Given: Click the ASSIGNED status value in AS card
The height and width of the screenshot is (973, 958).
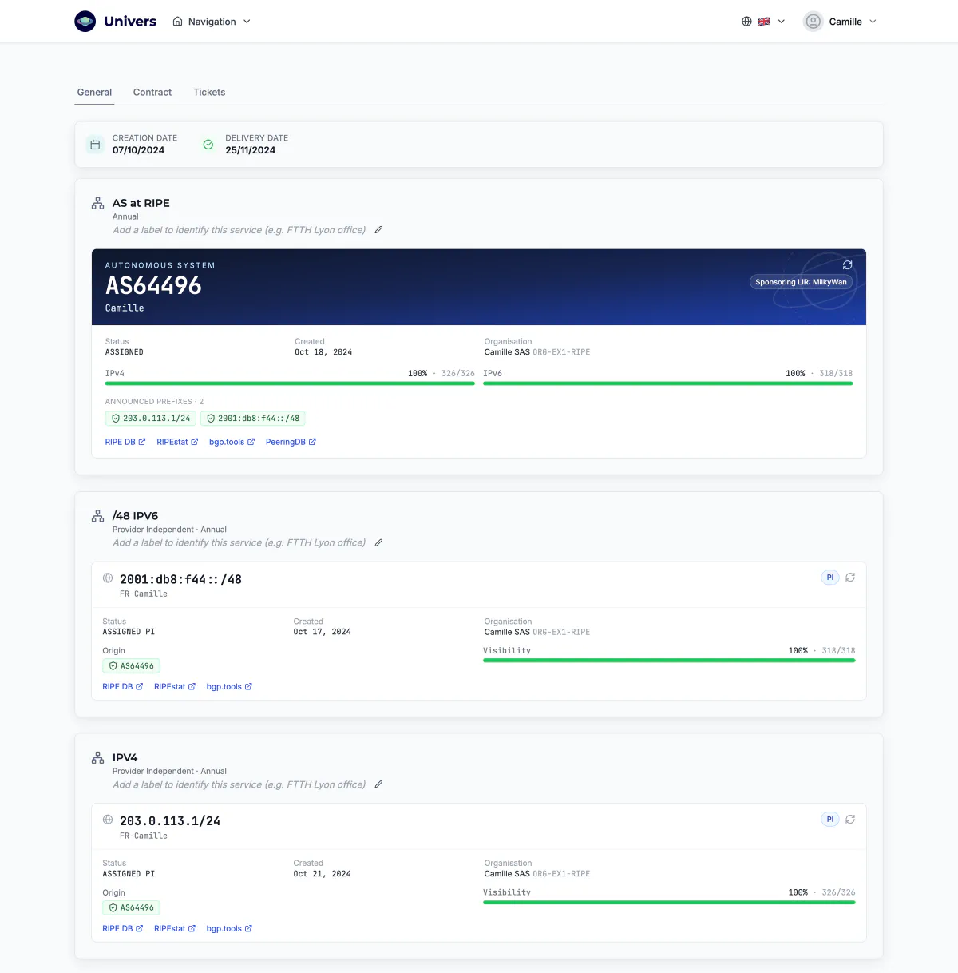Looking at the screenshot, I should pos(125,352).
